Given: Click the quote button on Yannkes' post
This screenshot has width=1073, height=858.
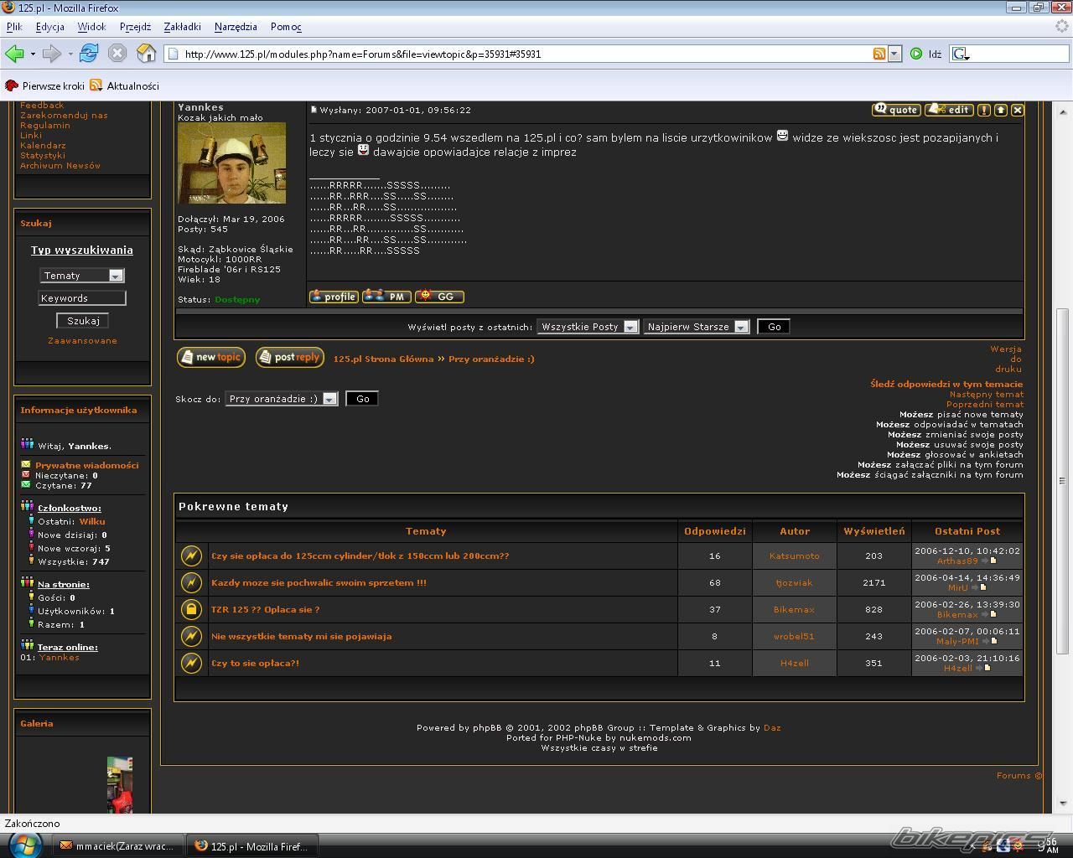Looking at the screenshot, I should click(896, 110).
